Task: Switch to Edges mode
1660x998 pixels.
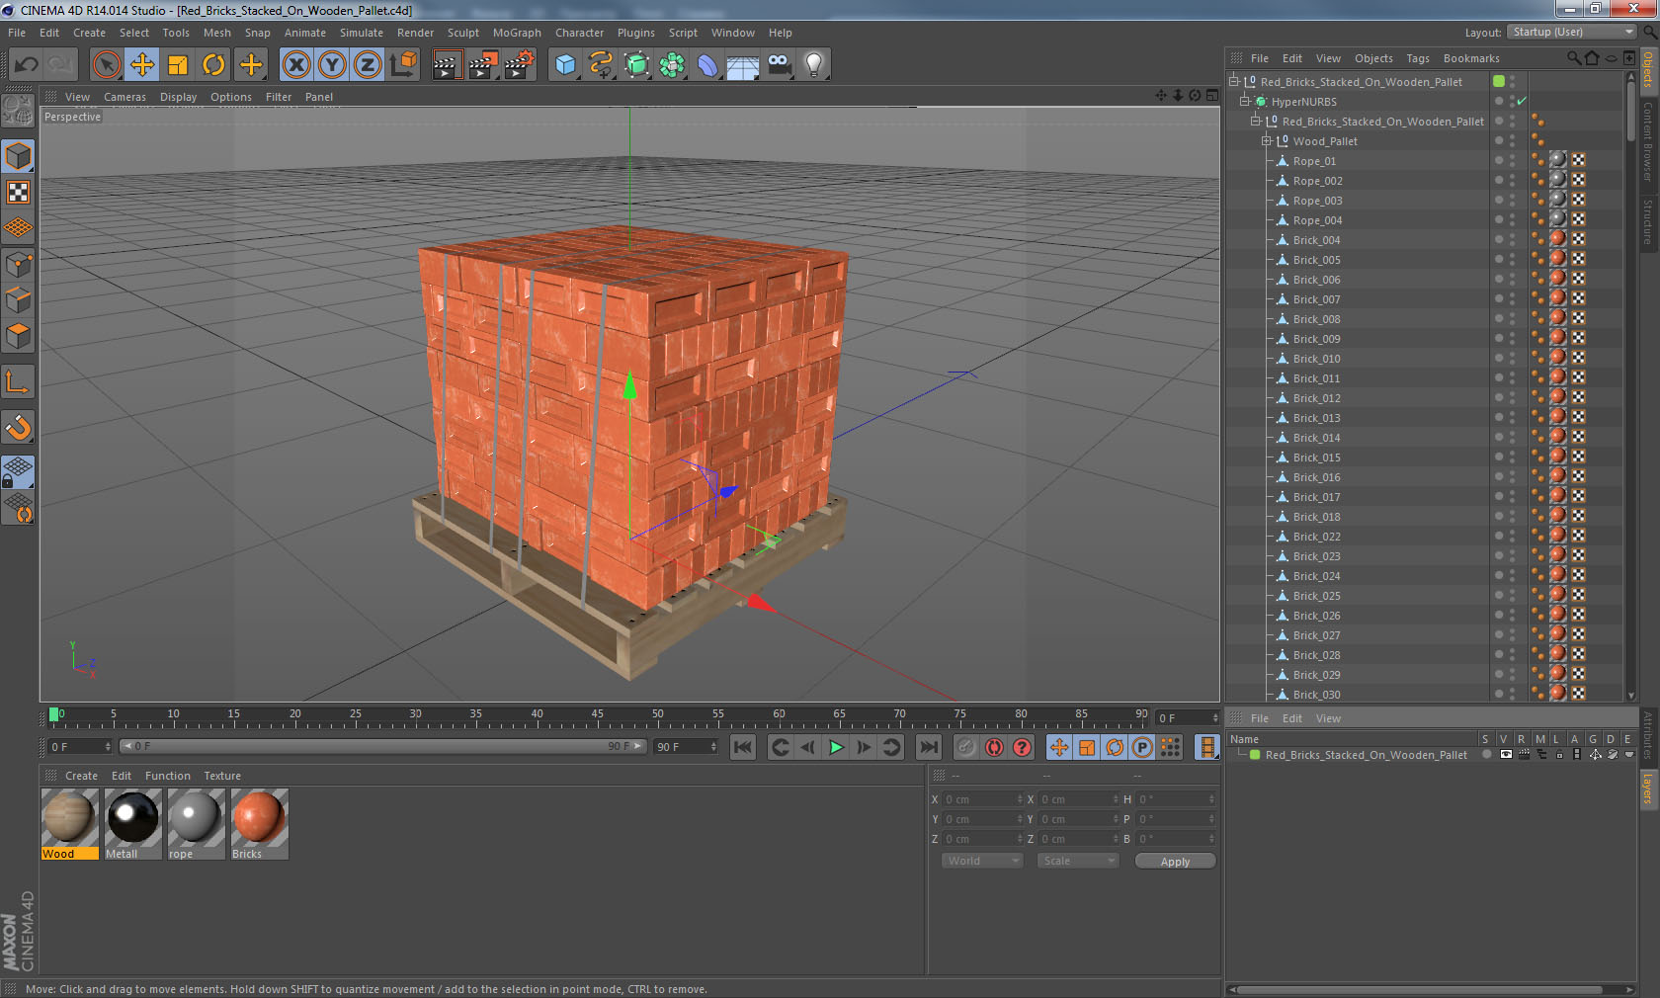Action: 19,300
